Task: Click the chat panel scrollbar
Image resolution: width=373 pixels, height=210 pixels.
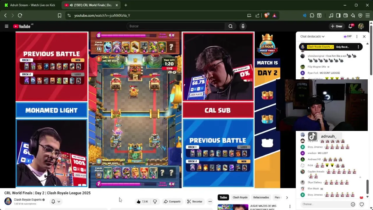Action: 367,187
